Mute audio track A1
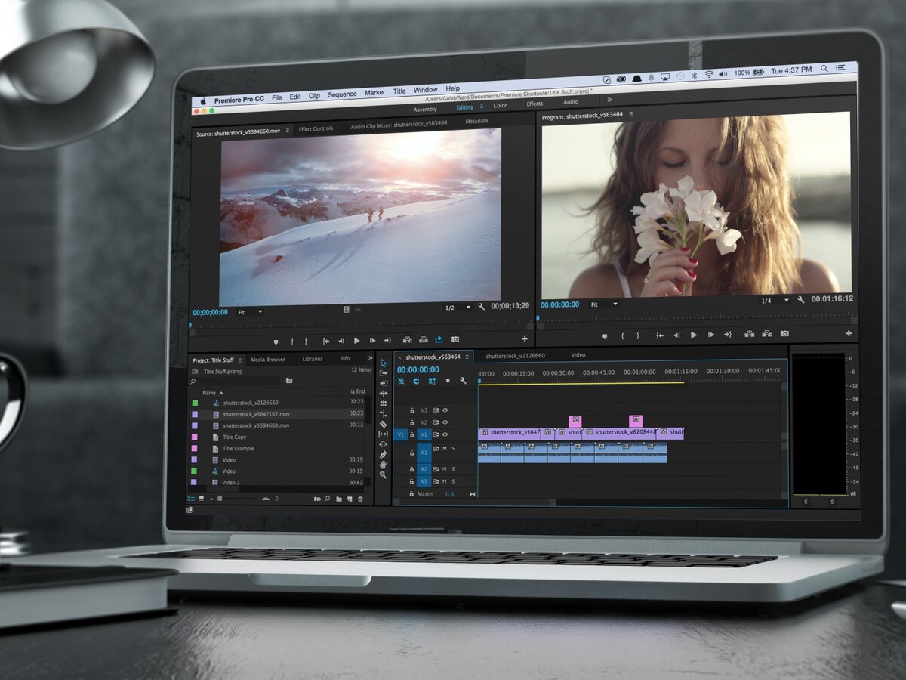The width and height of the screenshot is (906, 680). point(445,449)
